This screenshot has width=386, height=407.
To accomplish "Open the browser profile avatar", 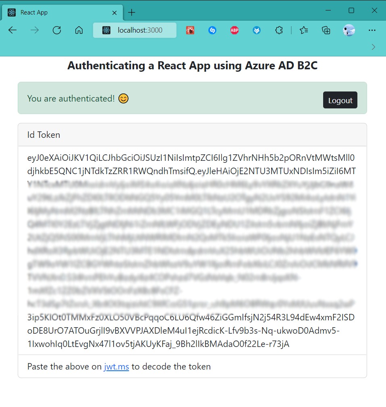I will coord(349,30).
